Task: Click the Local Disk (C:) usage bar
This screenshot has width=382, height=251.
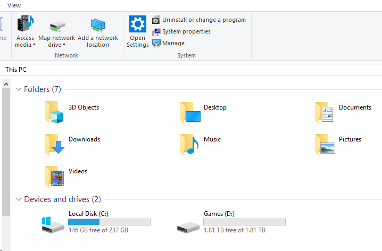Action: click(x=109, y=222)
